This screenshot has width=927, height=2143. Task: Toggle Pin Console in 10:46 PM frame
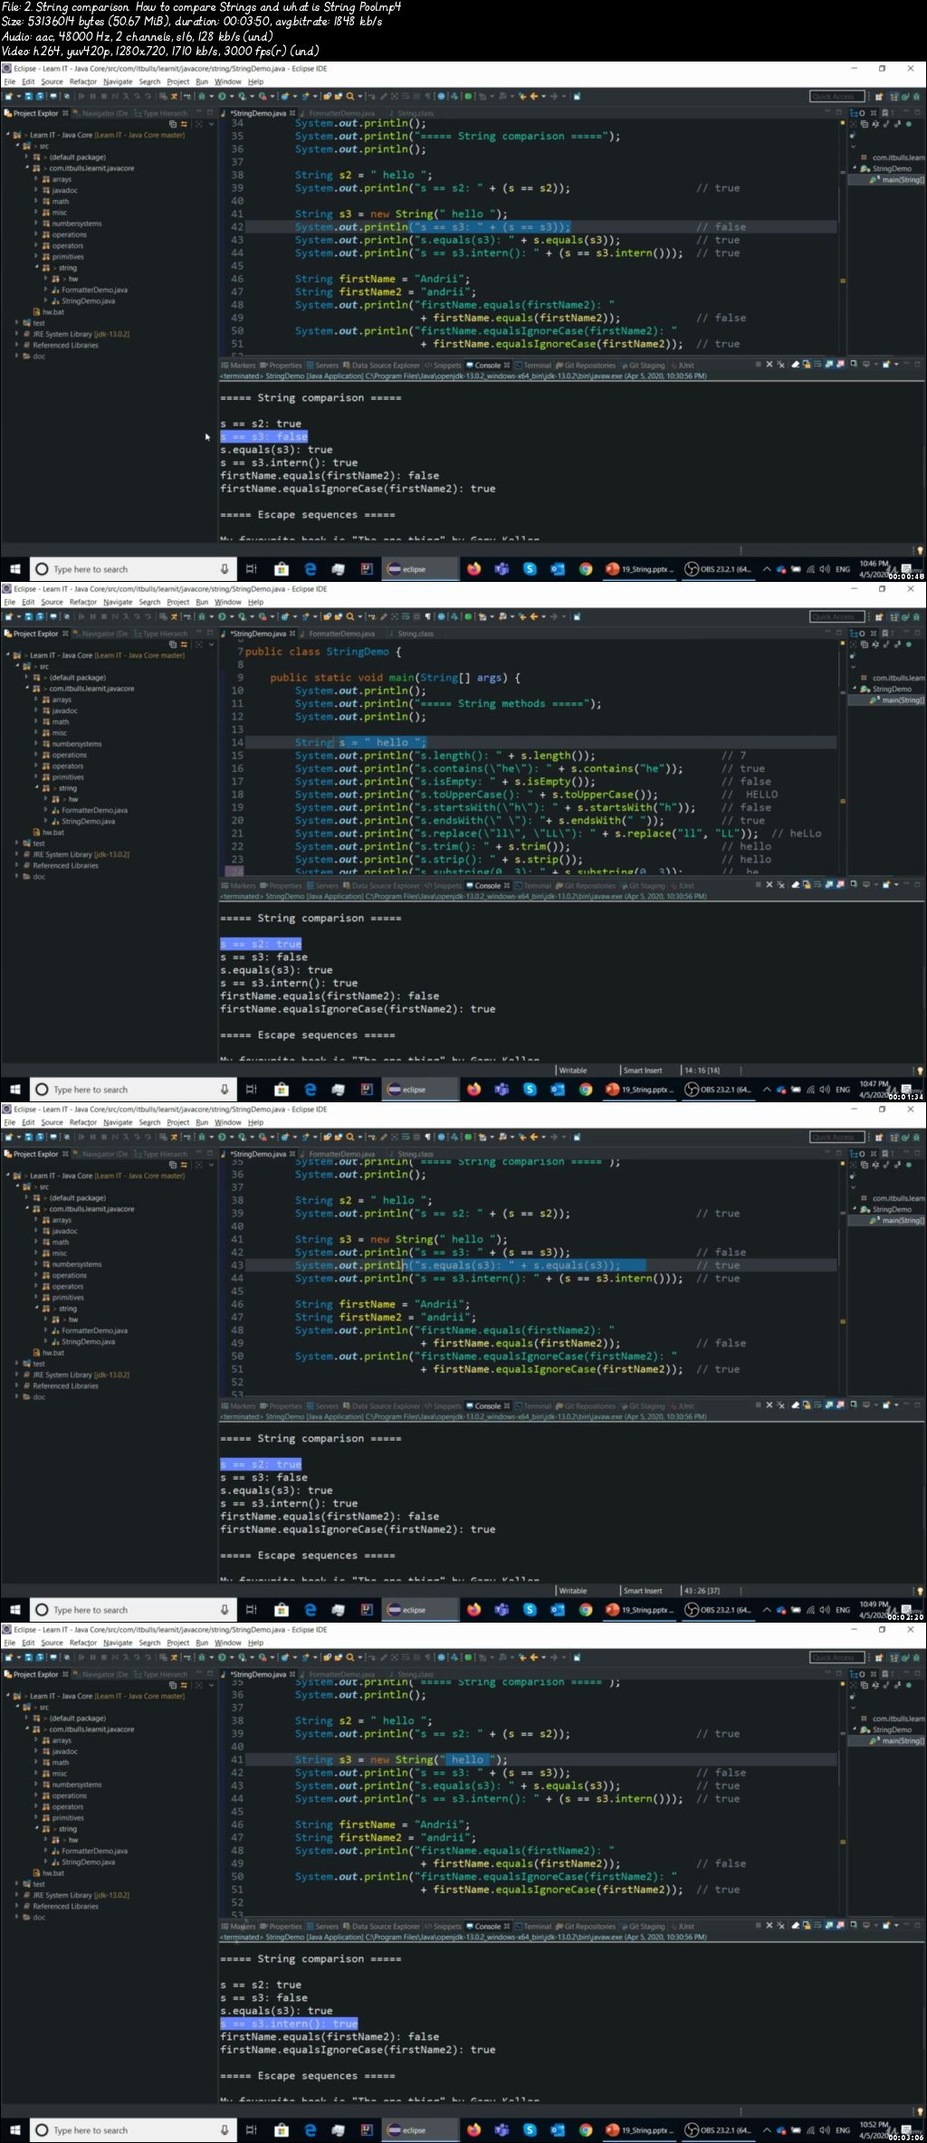(854, 365)
